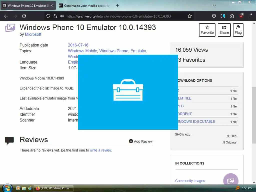Open the Microsoft creator link
Viewport: 256px width, 192px height.
33,34
